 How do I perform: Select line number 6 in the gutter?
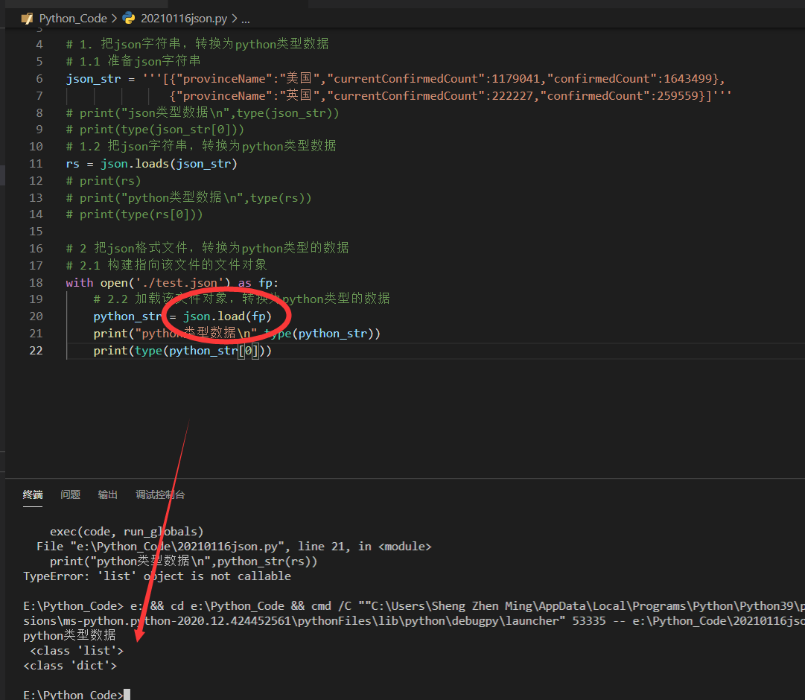(x=39, y=79)
